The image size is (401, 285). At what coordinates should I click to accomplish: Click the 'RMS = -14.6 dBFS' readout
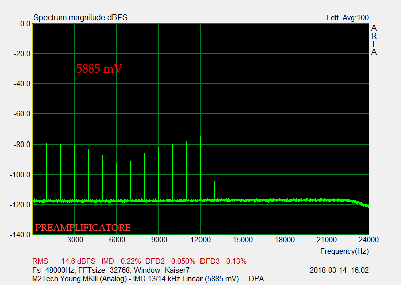[64, 261]
